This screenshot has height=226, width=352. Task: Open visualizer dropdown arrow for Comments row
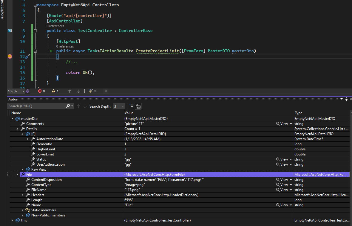tap(291, 124)
